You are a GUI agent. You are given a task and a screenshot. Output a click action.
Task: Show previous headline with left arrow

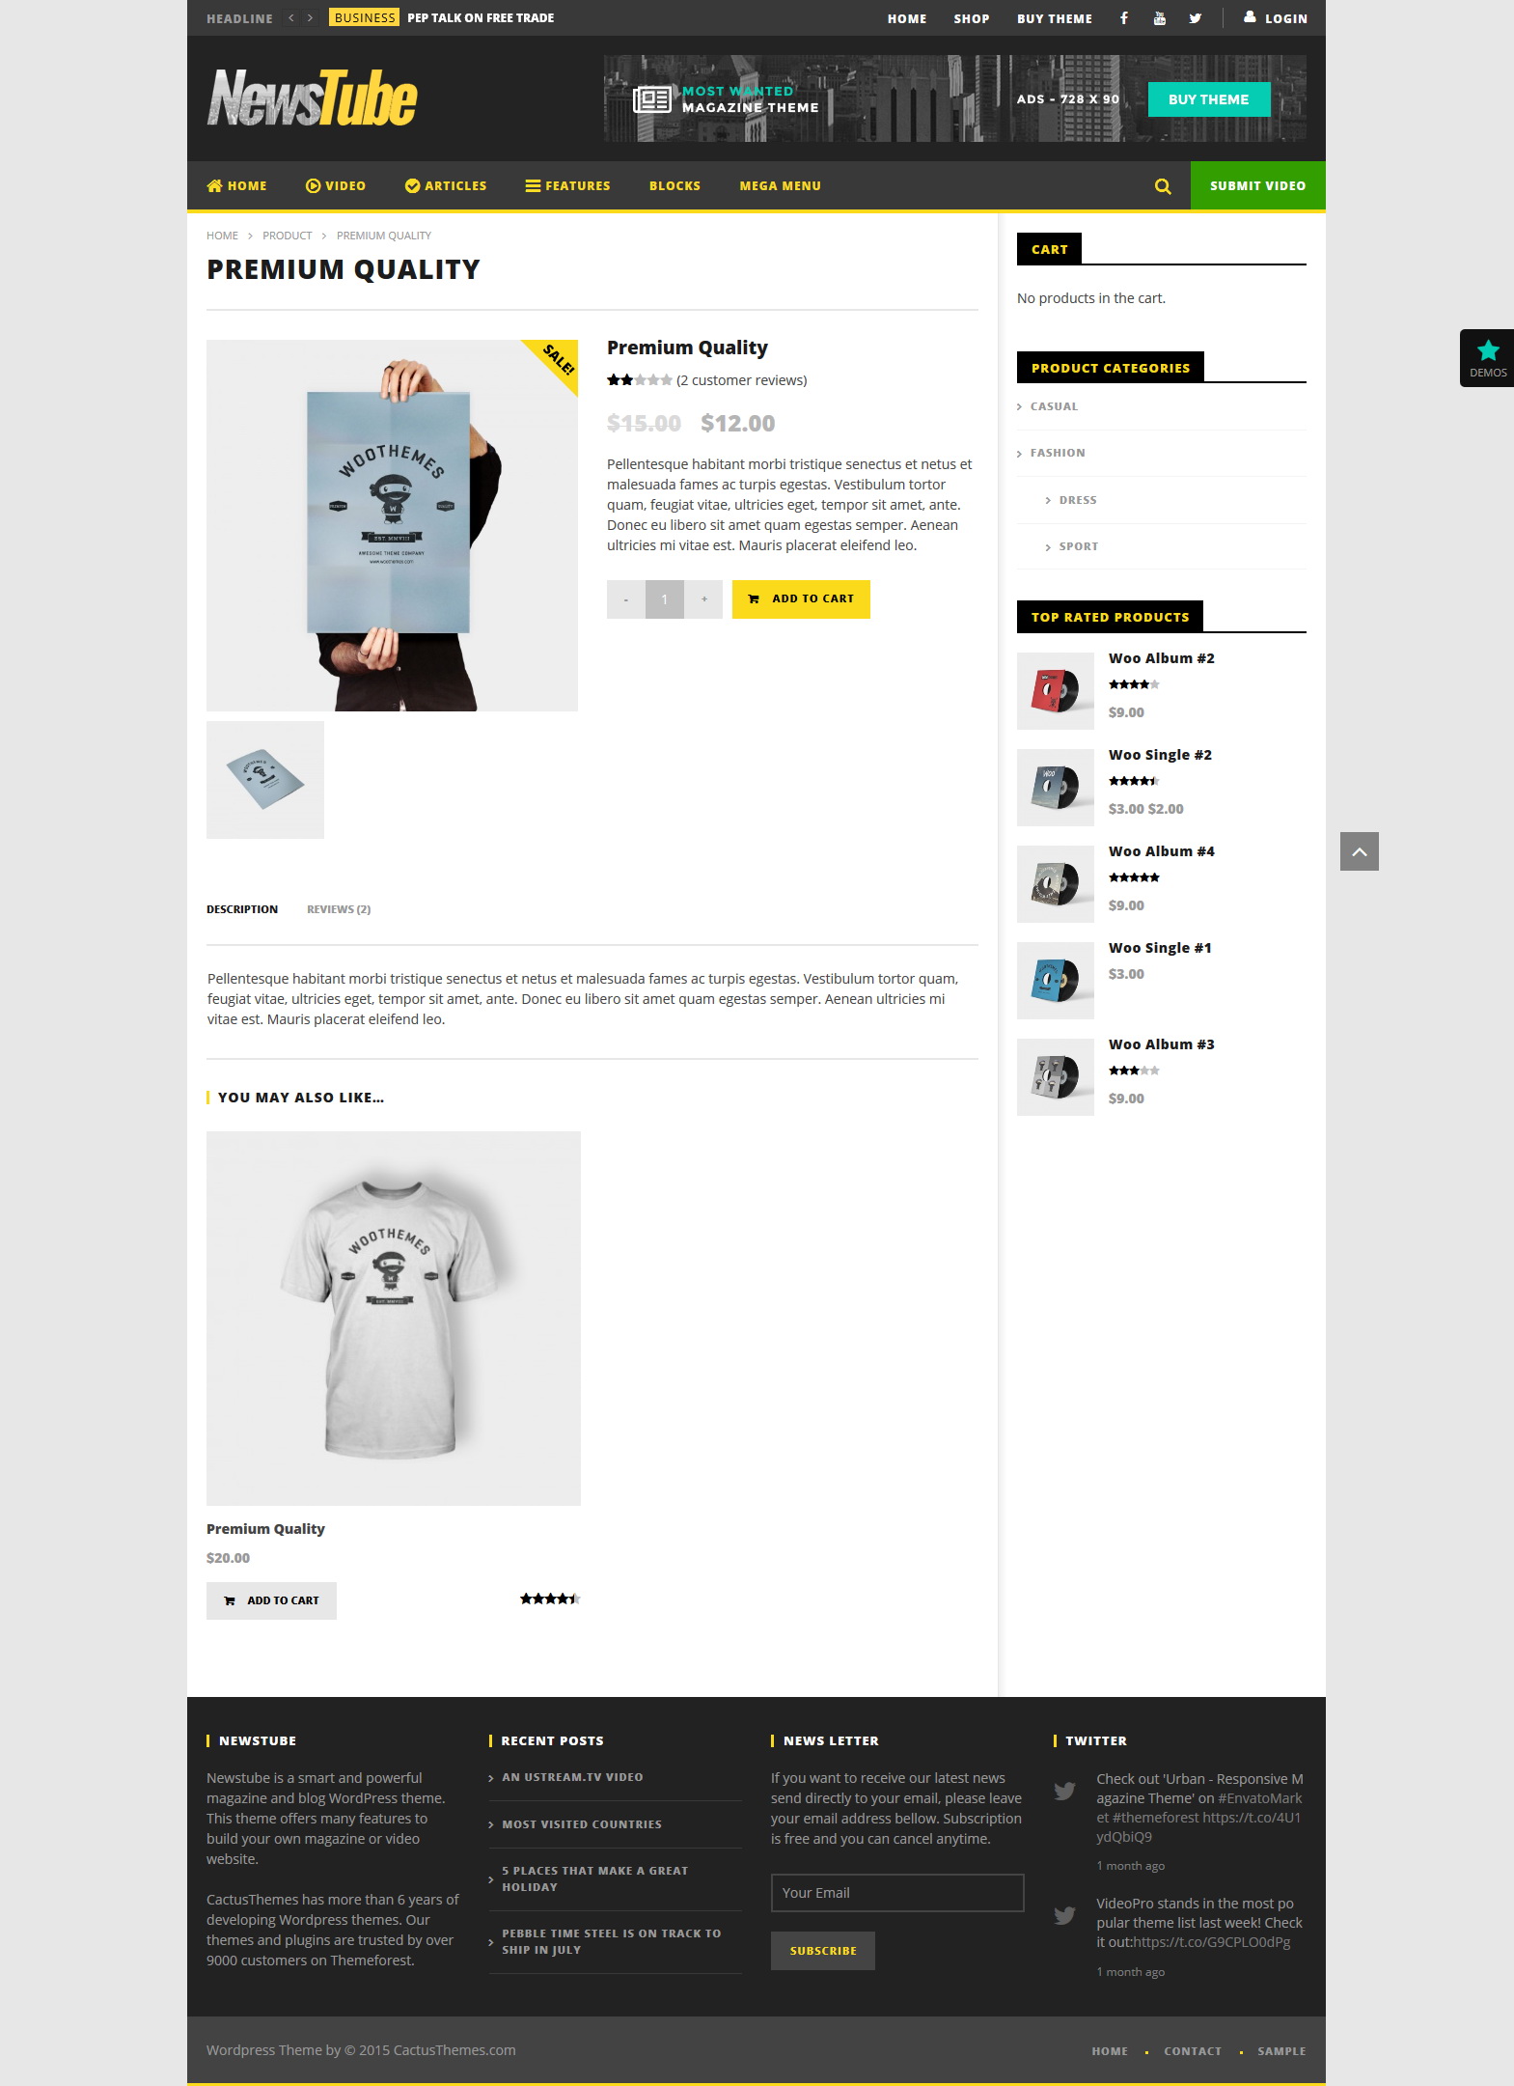[291, 17]
